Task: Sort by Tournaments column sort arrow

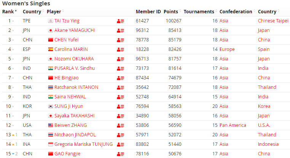Action: 216,11
